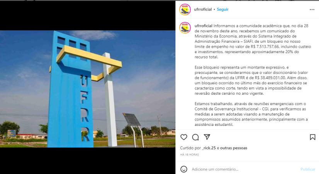Click the white pillar in the photo

click(x=109, y=99)
